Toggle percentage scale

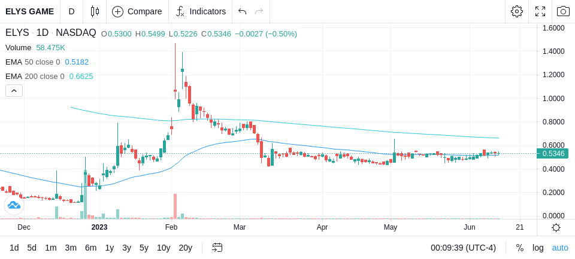520,248
